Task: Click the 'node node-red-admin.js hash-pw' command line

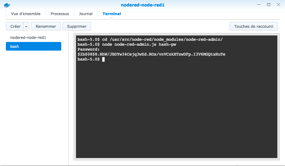Action: point(127,44)
